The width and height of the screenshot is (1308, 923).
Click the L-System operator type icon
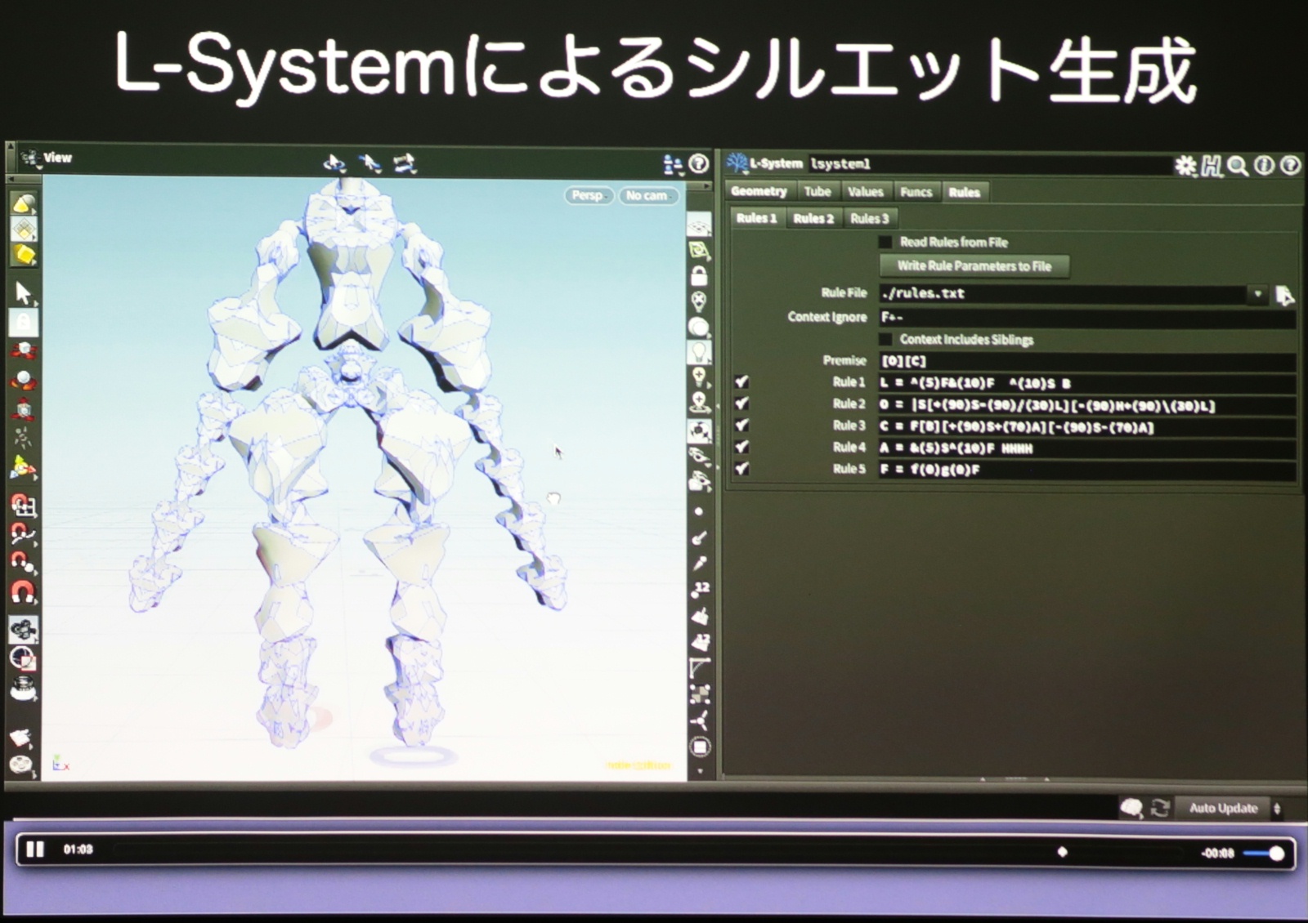pos(737,163)
